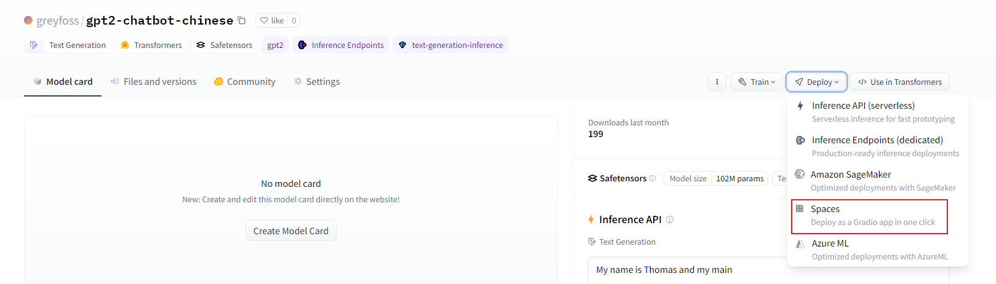Choose Inference API (serverless) option
This screenshot has width=996, height=284.
[x=878, y=112]
